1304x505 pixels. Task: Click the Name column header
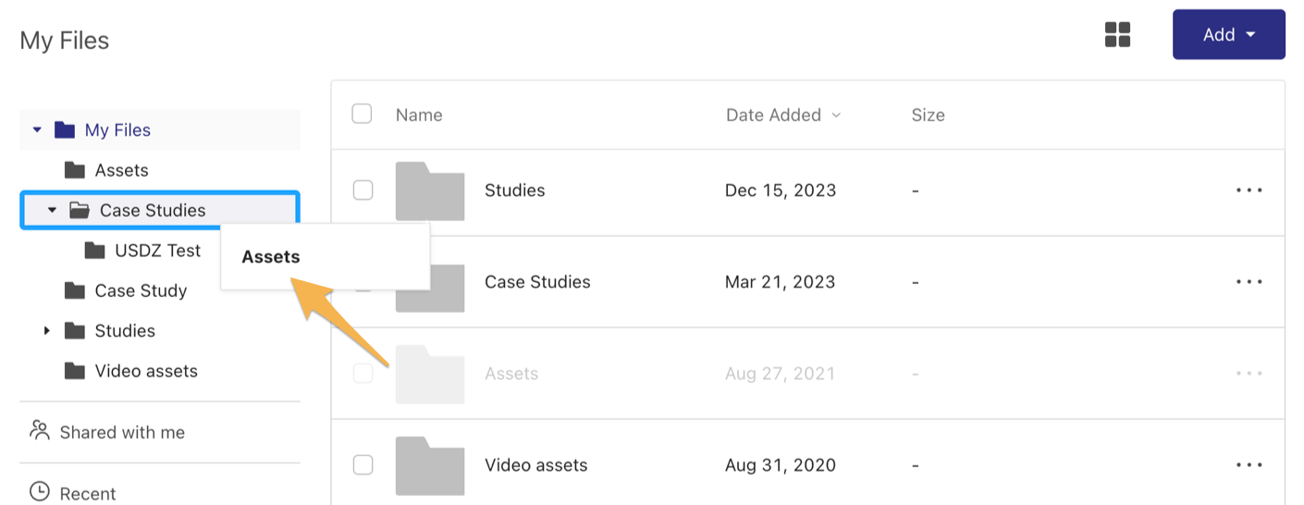419,115
